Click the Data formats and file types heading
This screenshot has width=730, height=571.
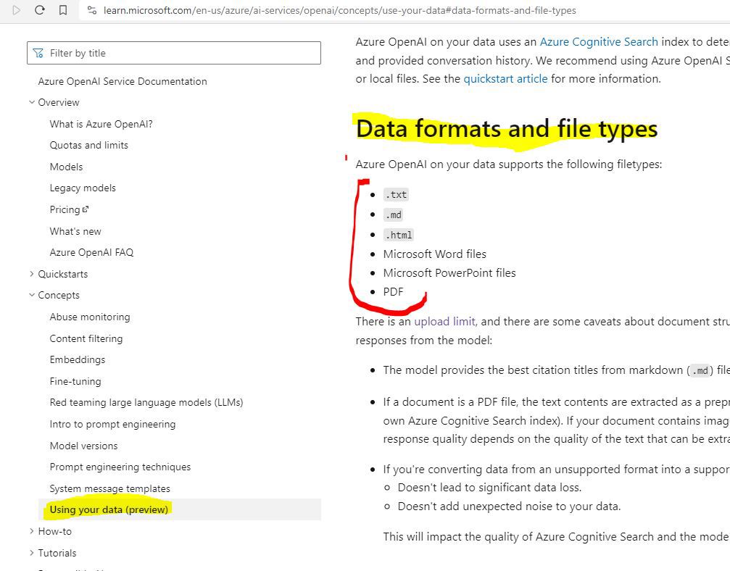point(507,129)
